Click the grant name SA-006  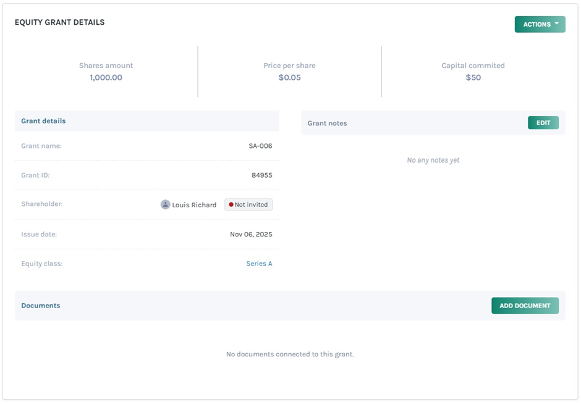[x=260, y=146]
